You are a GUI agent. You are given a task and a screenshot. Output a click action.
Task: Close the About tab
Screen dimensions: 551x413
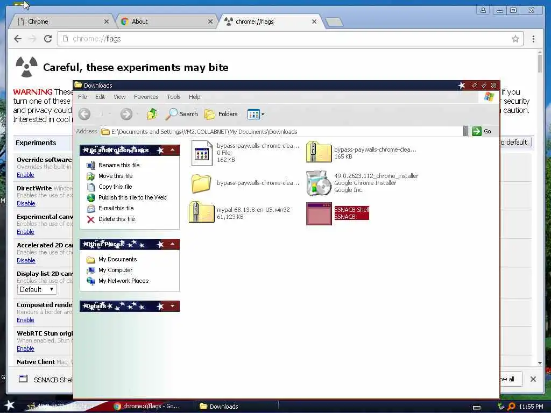210,22
